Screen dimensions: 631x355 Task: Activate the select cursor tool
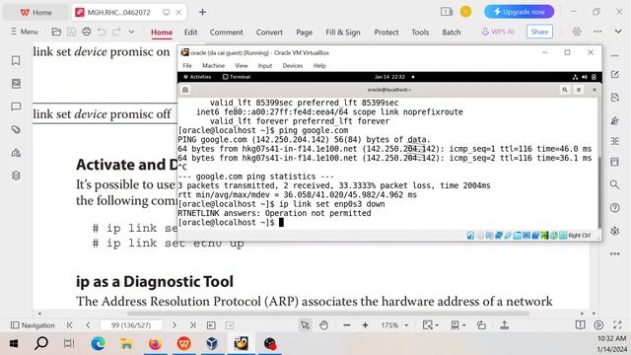[x=305, y=324]
